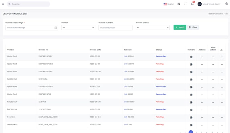Screen dimensions: 230x133
Task: Apply the invoice filters
Action: pyautogui.click(x=180, y=27)
